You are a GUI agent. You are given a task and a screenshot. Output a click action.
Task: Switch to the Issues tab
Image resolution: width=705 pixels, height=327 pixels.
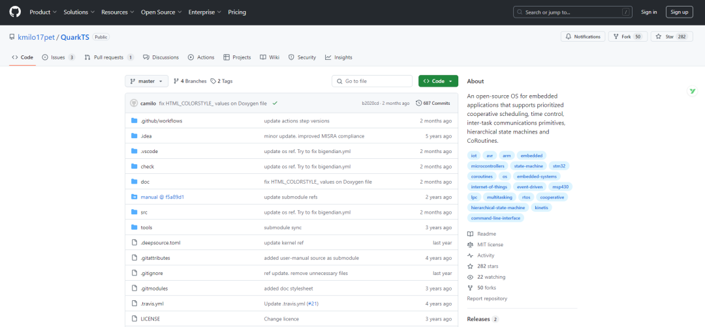coord(59,57)
